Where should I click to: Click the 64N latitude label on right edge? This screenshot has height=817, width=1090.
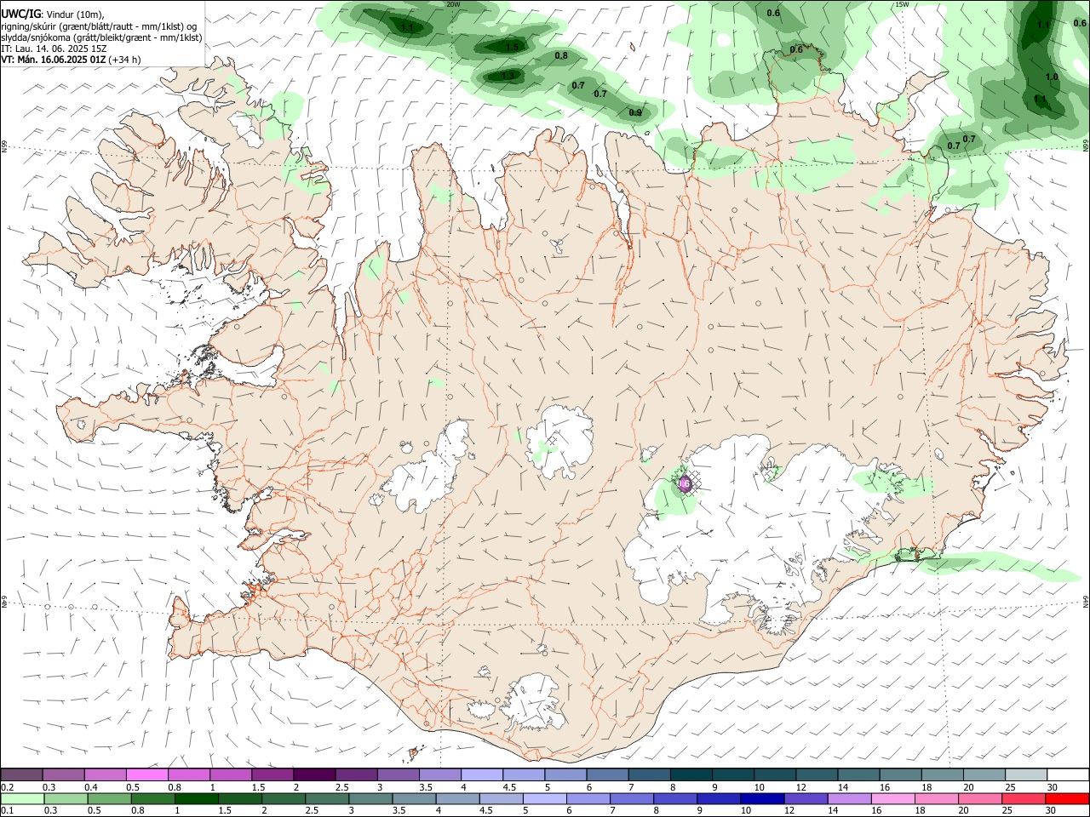click(x=1086, y=601)
